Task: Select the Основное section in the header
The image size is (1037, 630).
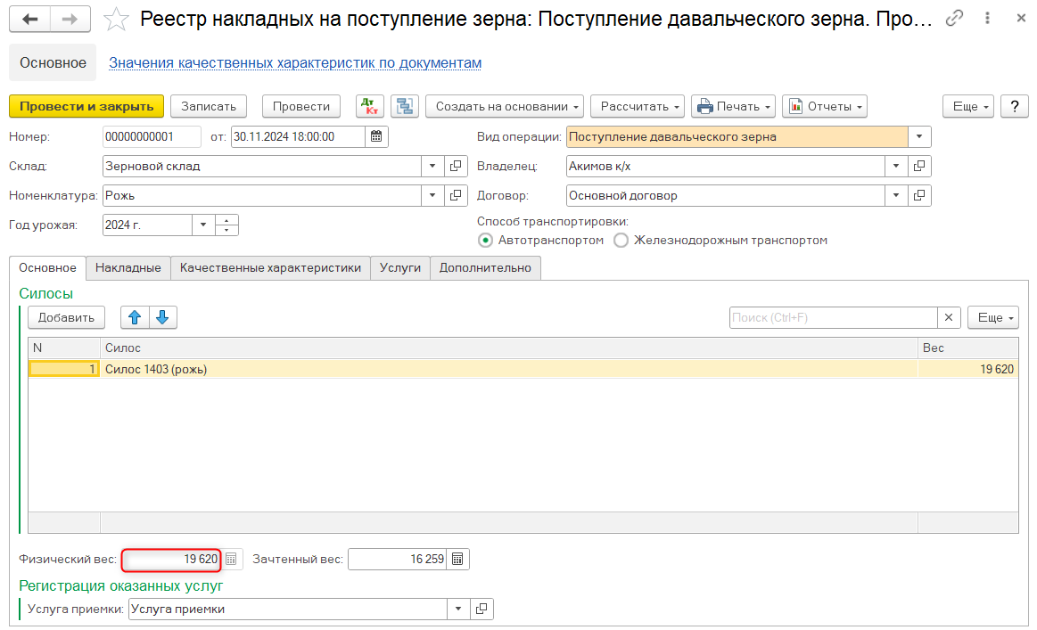Action: [x=53, y=62]
